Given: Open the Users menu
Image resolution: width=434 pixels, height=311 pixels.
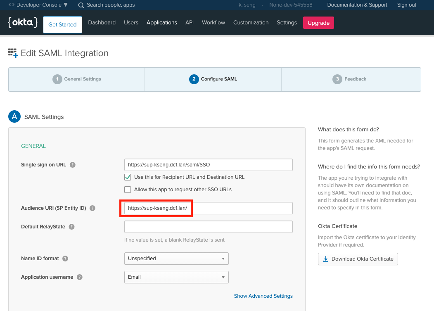Looking at the screenshot, I should click(131, 23).
